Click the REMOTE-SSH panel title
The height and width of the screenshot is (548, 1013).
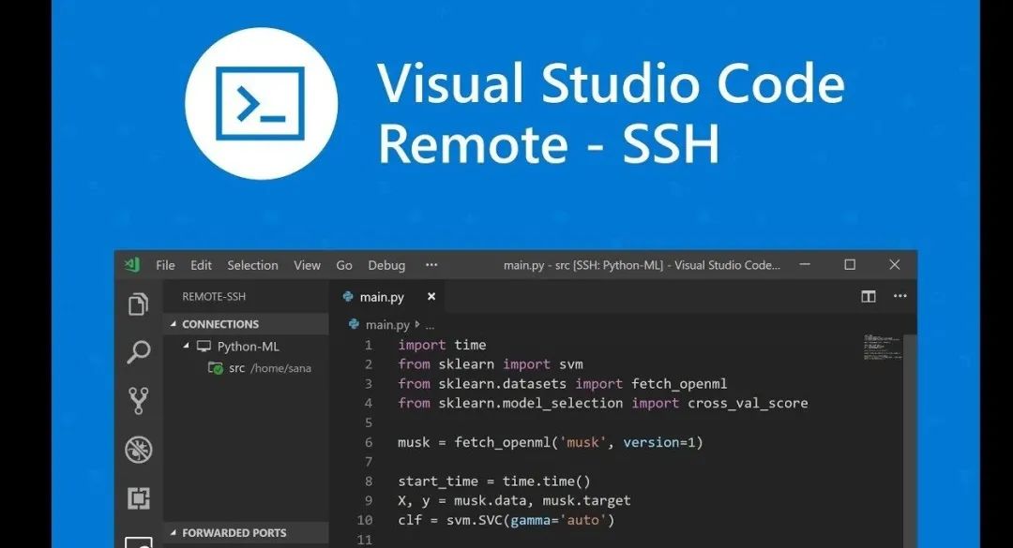[214, 296]
